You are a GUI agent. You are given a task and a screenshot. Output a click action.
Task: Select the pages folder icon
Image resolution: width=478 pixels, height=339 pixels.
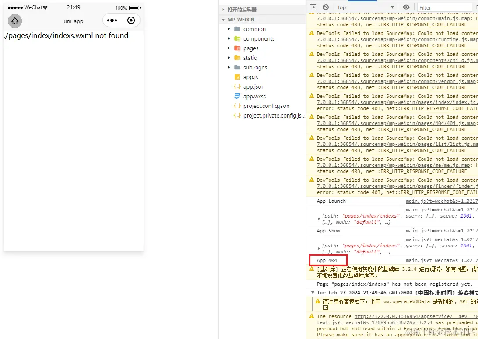point(237,48)
